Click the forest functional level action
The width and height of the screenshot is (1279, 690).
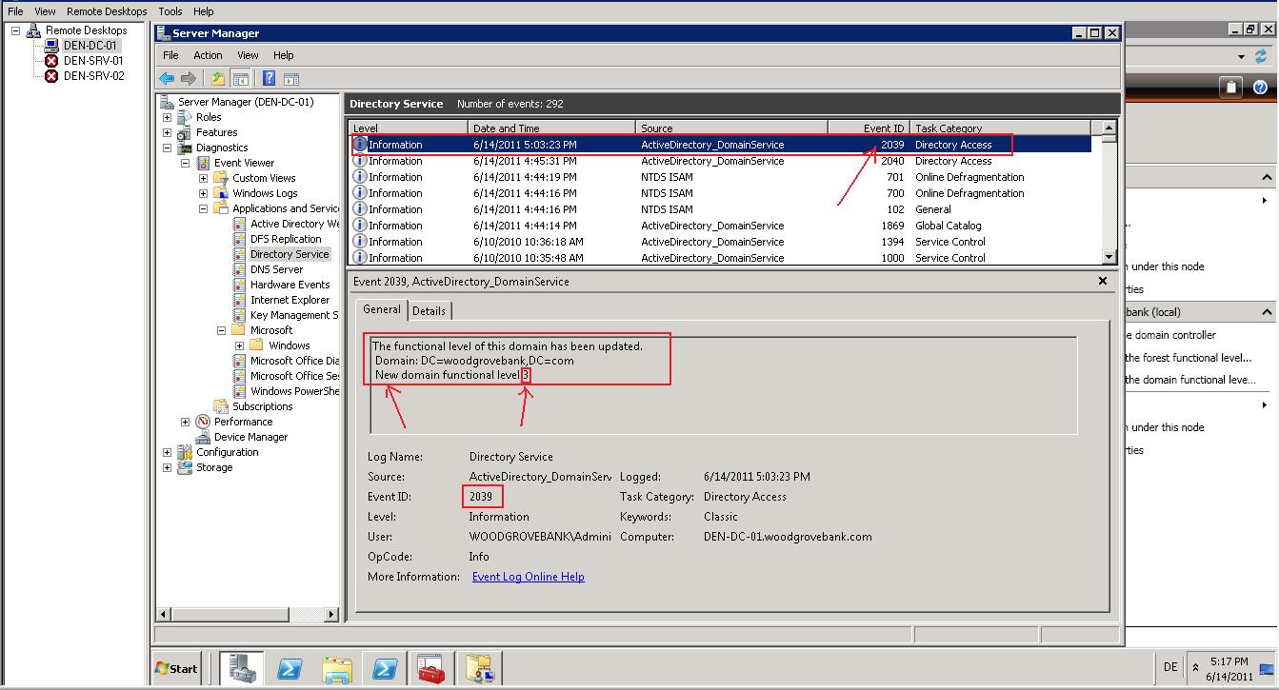point(1189,358)
